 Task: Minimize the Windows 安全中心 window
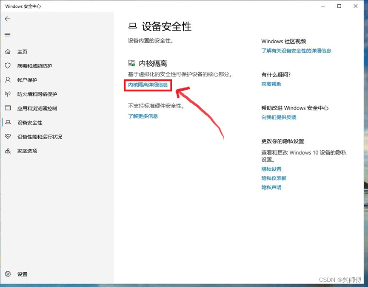tap(323, 6)
